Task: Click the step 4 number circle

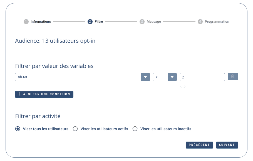Action: [x=200, y=22]
